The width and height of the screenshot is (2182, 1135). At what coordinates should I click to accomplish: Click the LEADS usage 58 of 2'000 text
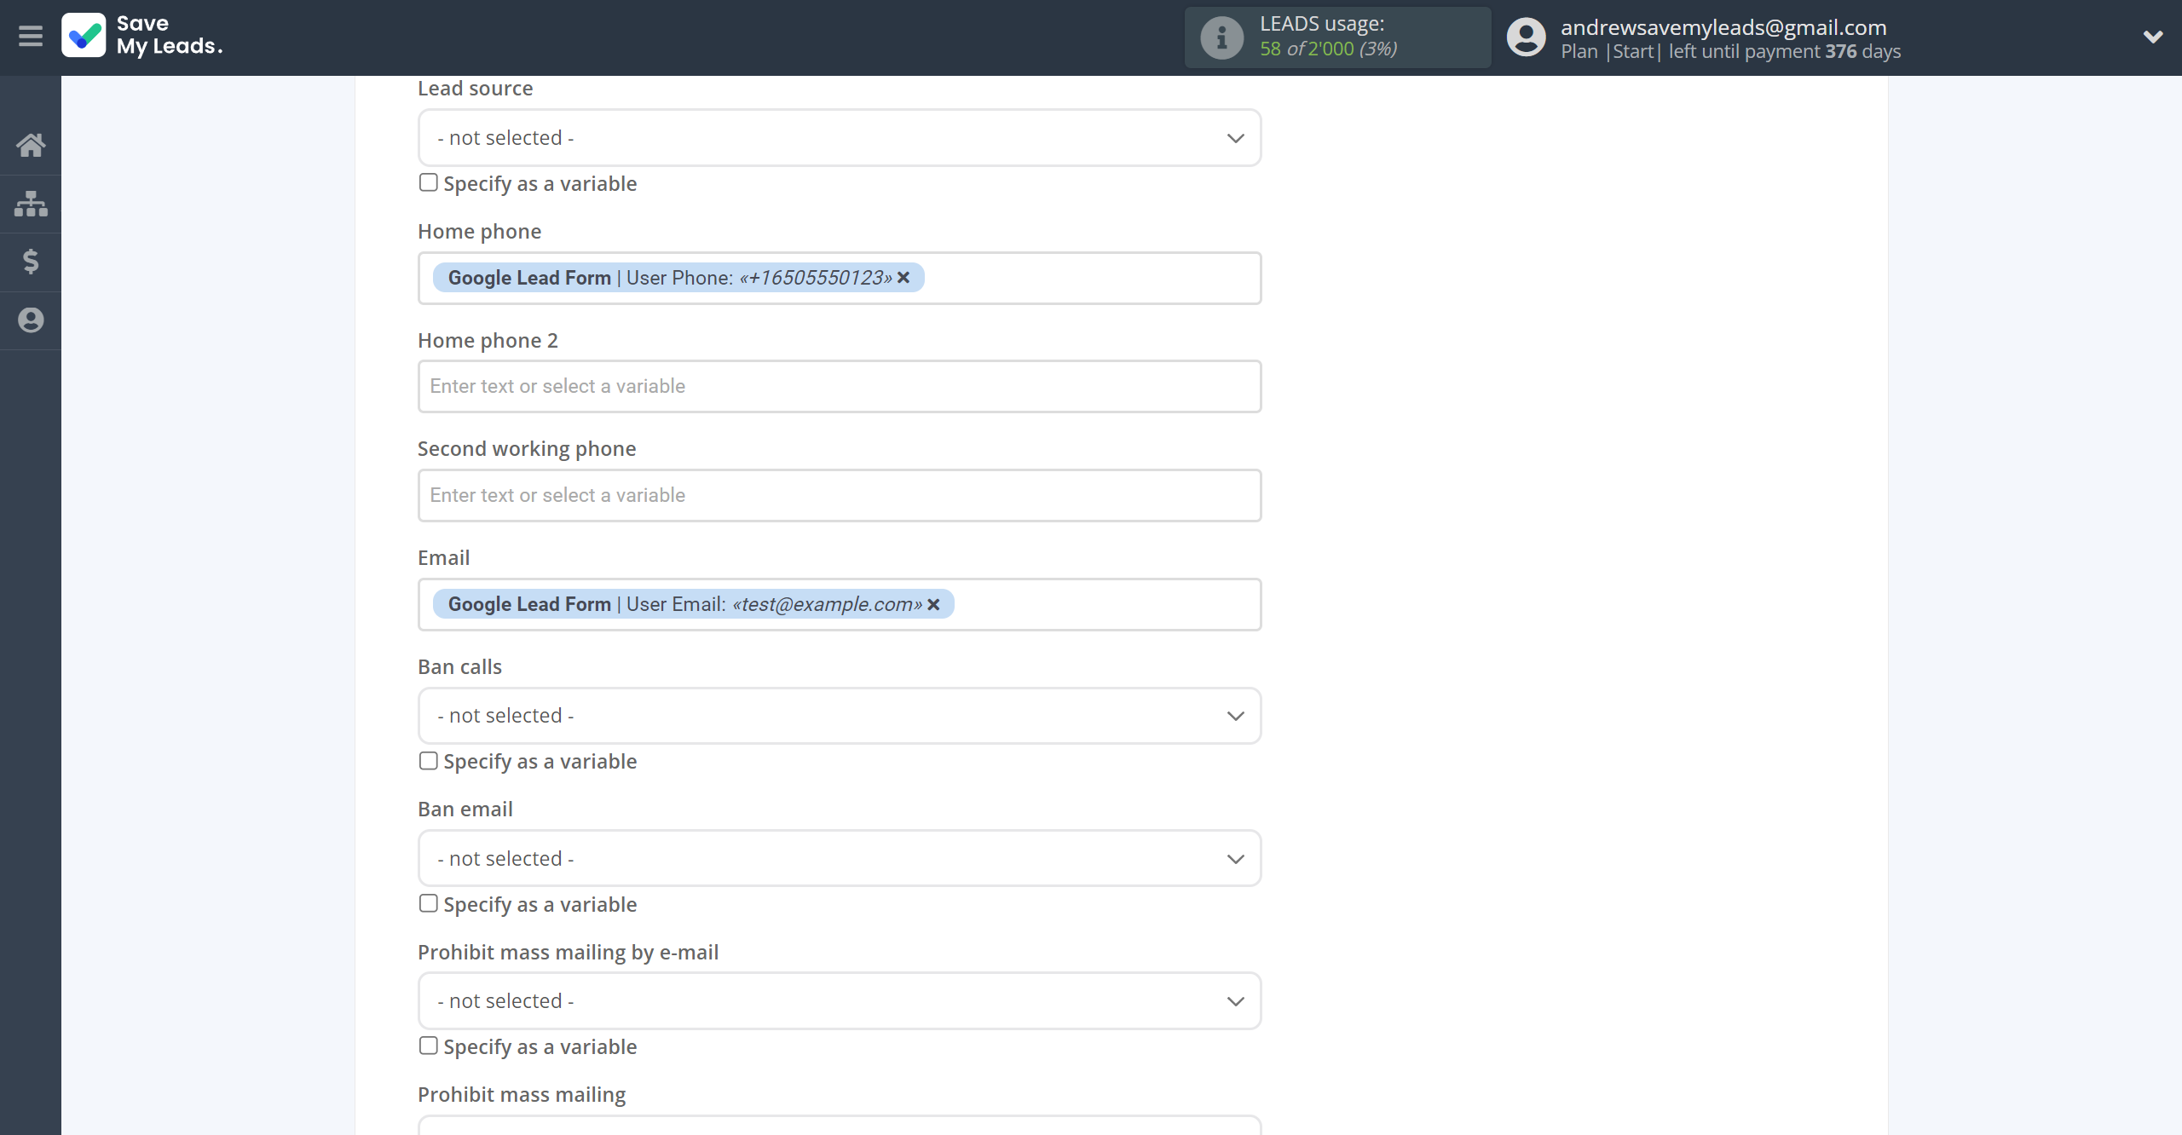(x=1328, y=49)
